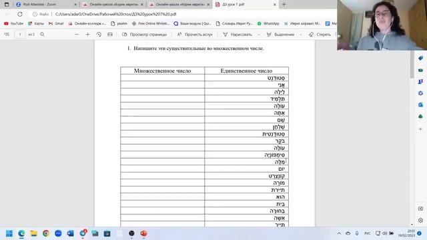Click the word סימפוניה in the table
The height and width of the screenshot is (240, 427).
(275, 155)
